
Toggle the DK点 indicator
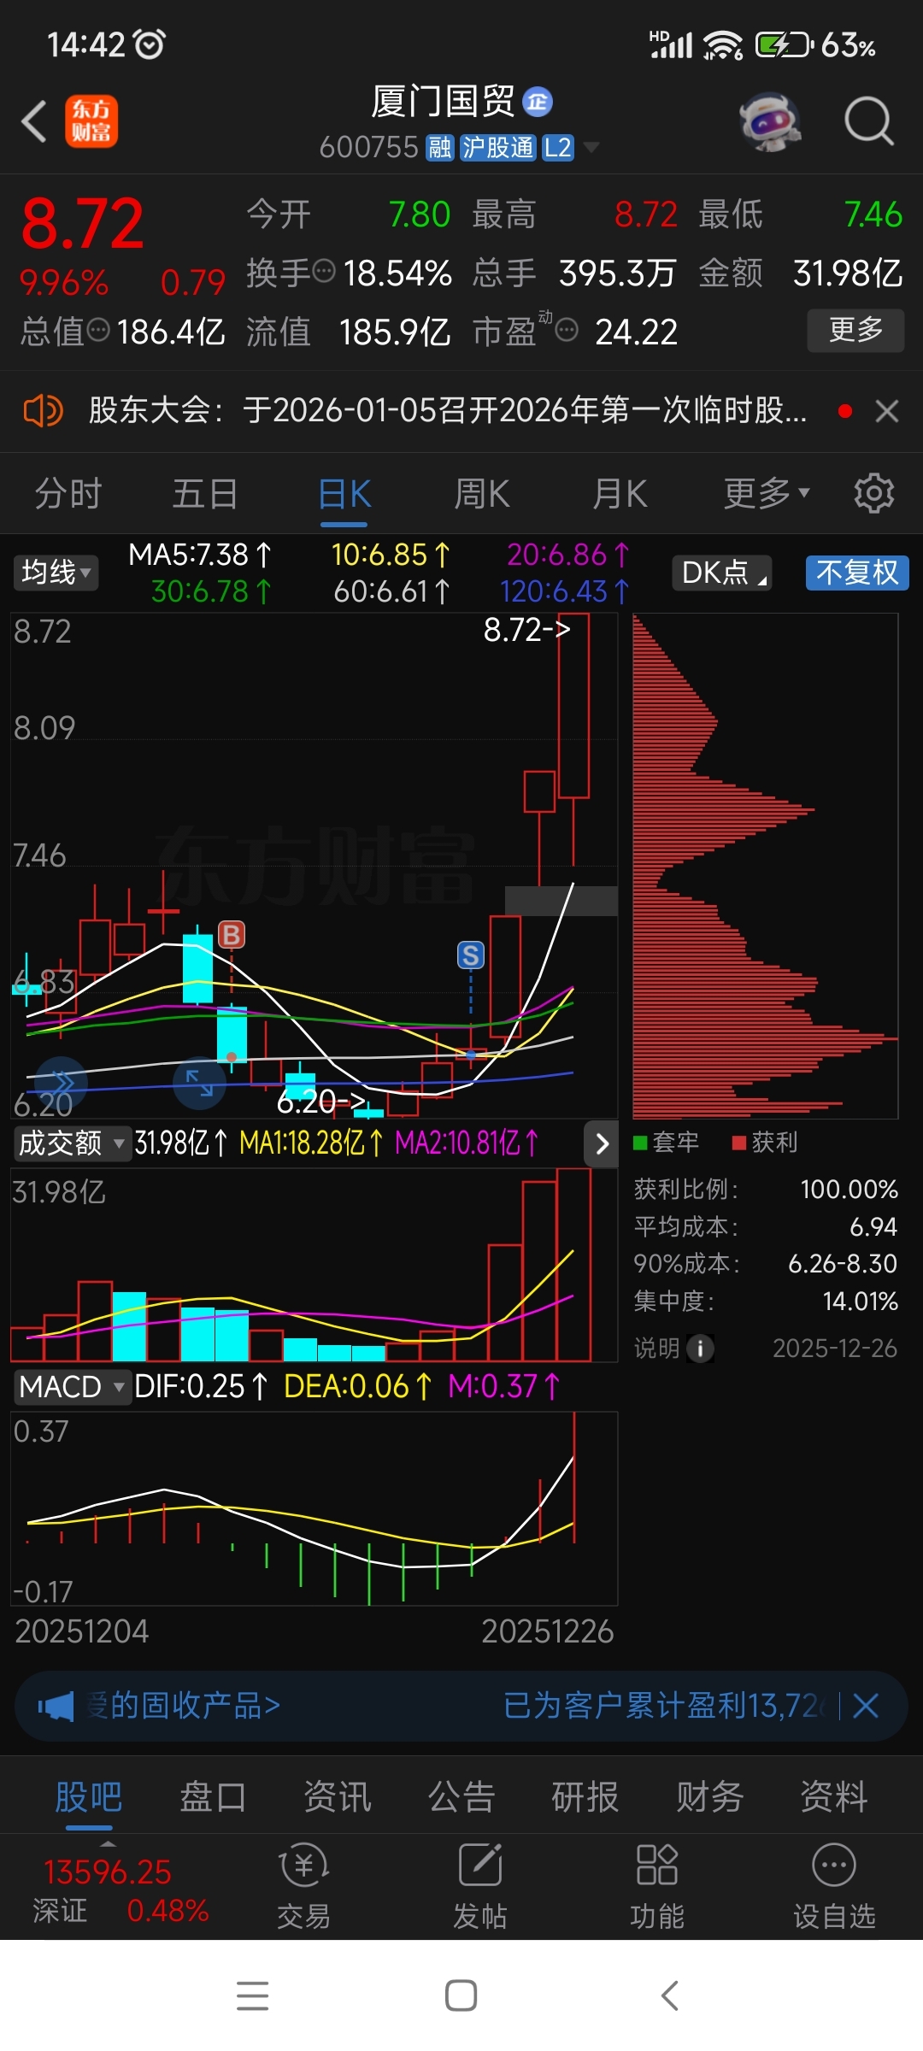point(722,572)
